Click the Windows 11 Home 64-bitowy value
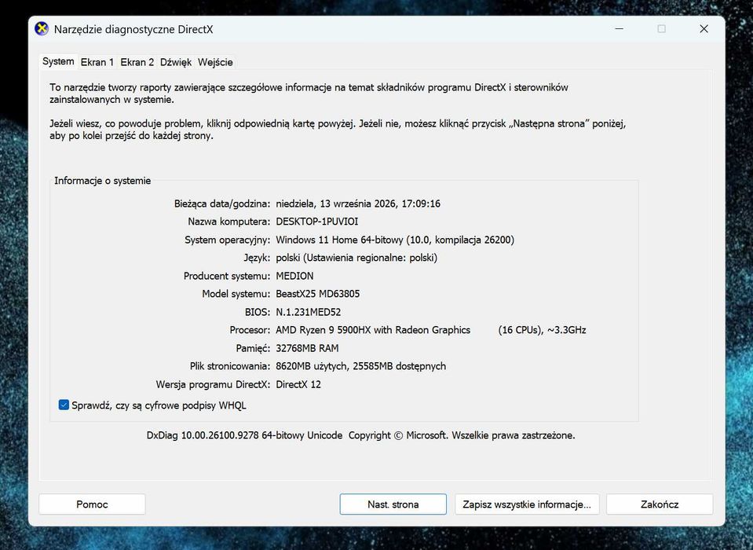 click(395, 240)
